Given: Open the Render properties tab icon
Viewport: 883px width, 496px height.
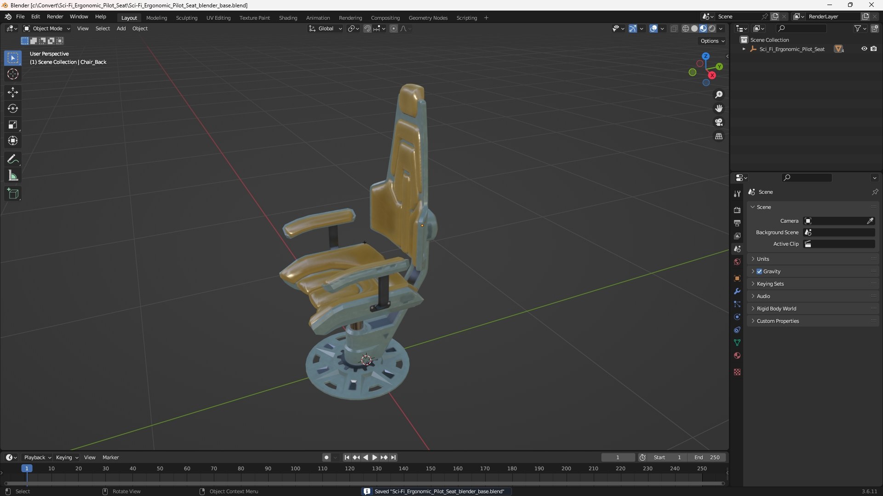Looking at the screenshot, I should 737,210.
